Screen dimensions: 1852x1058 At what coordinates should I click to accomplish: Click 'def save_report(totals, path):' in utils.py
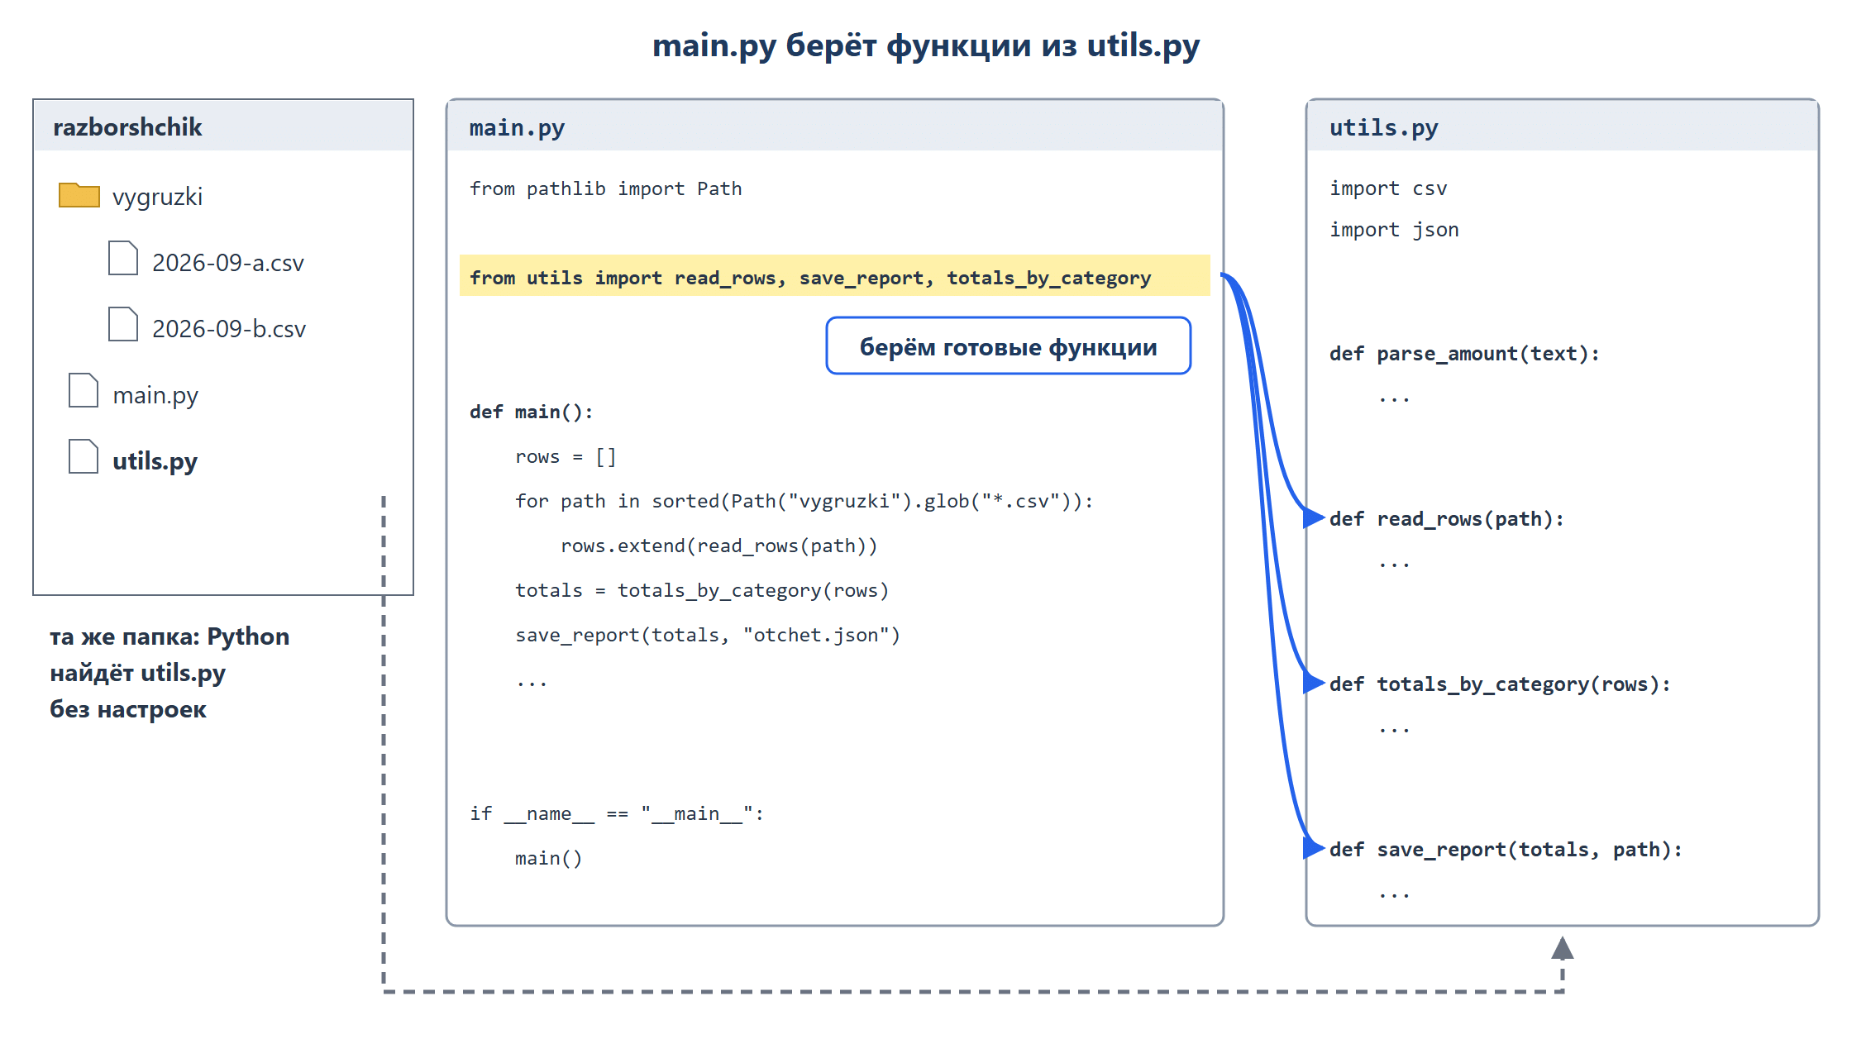(x=1506, y=850)
